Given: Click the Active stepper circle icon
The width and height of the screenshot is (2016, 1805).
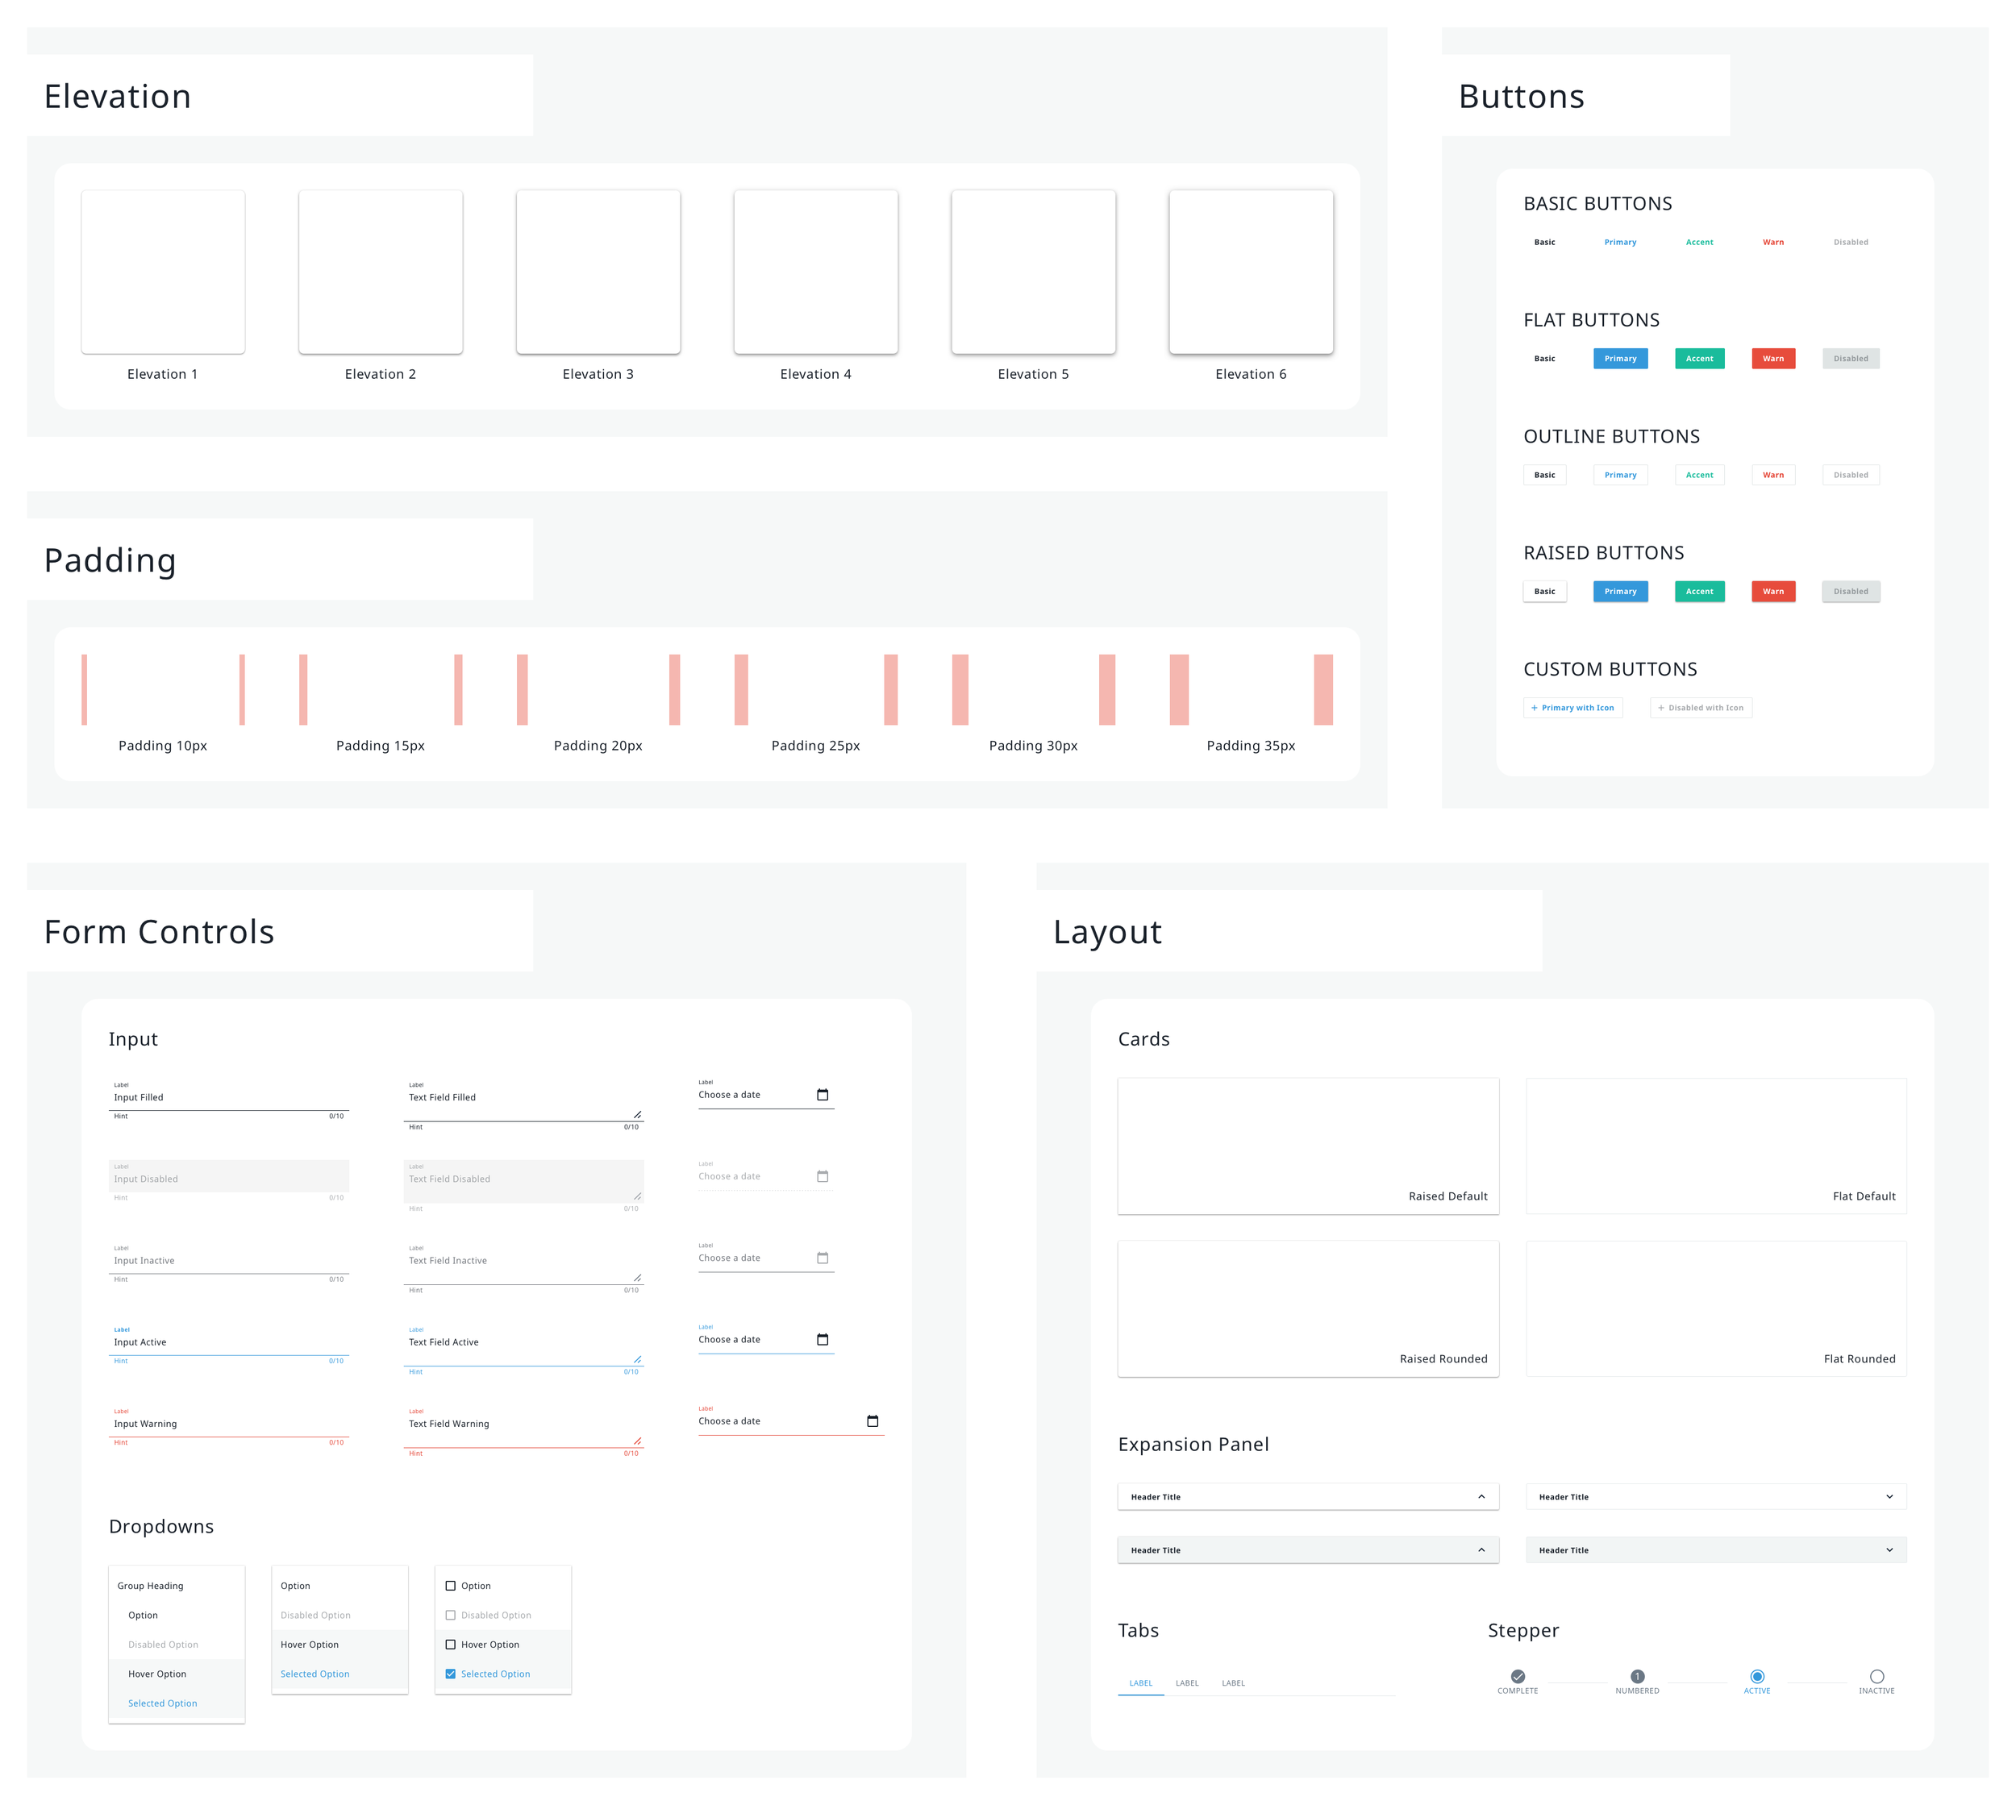Looking at the screenshot, I should (x=1757, y=1676).
